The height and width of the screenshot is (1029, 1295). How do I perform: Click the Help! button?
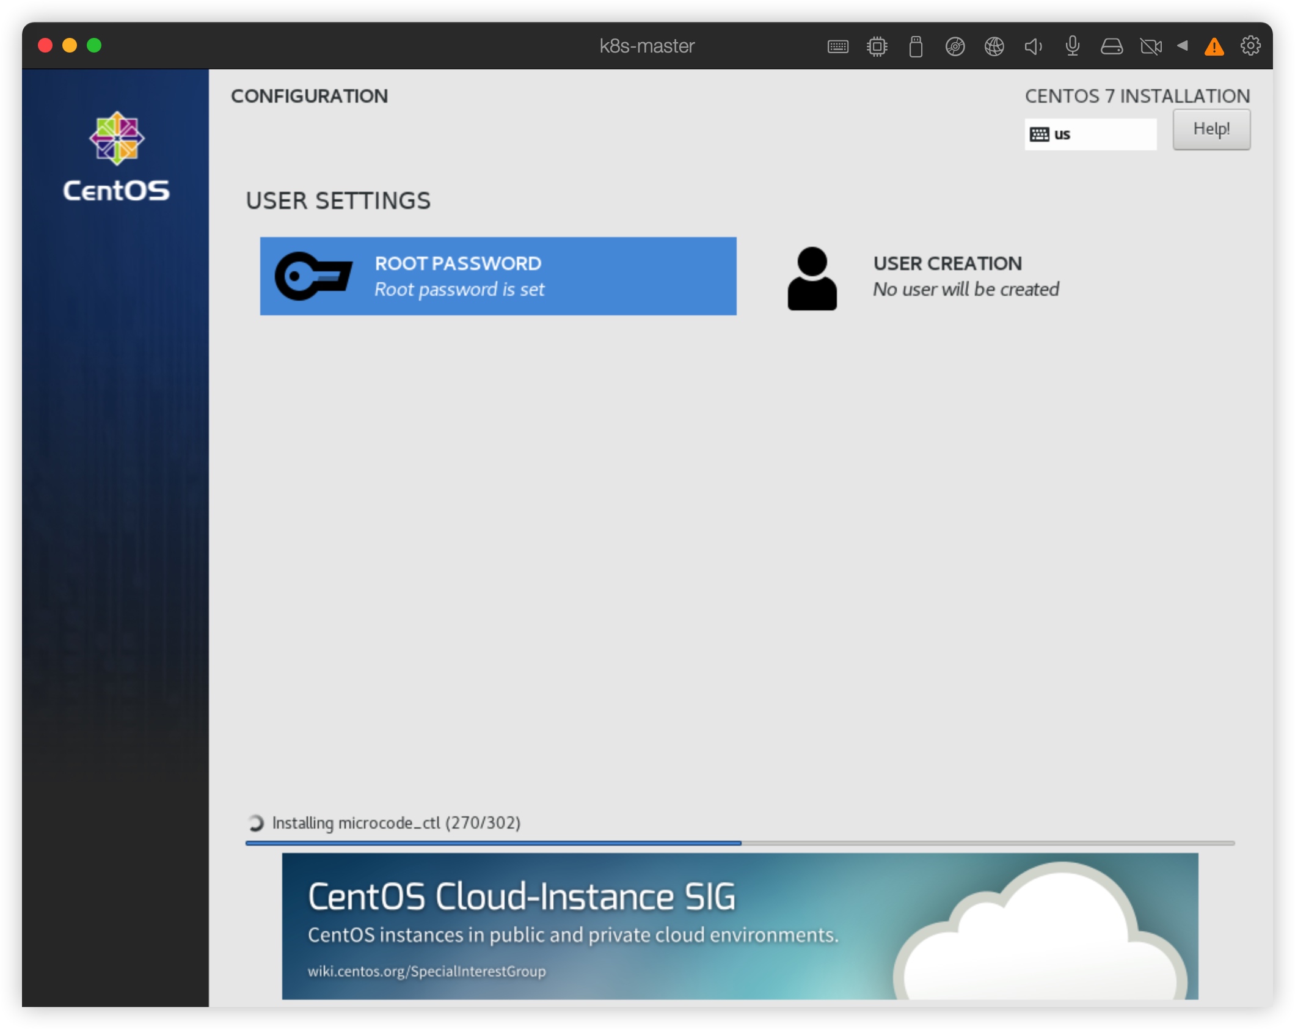pos(1211,130)
